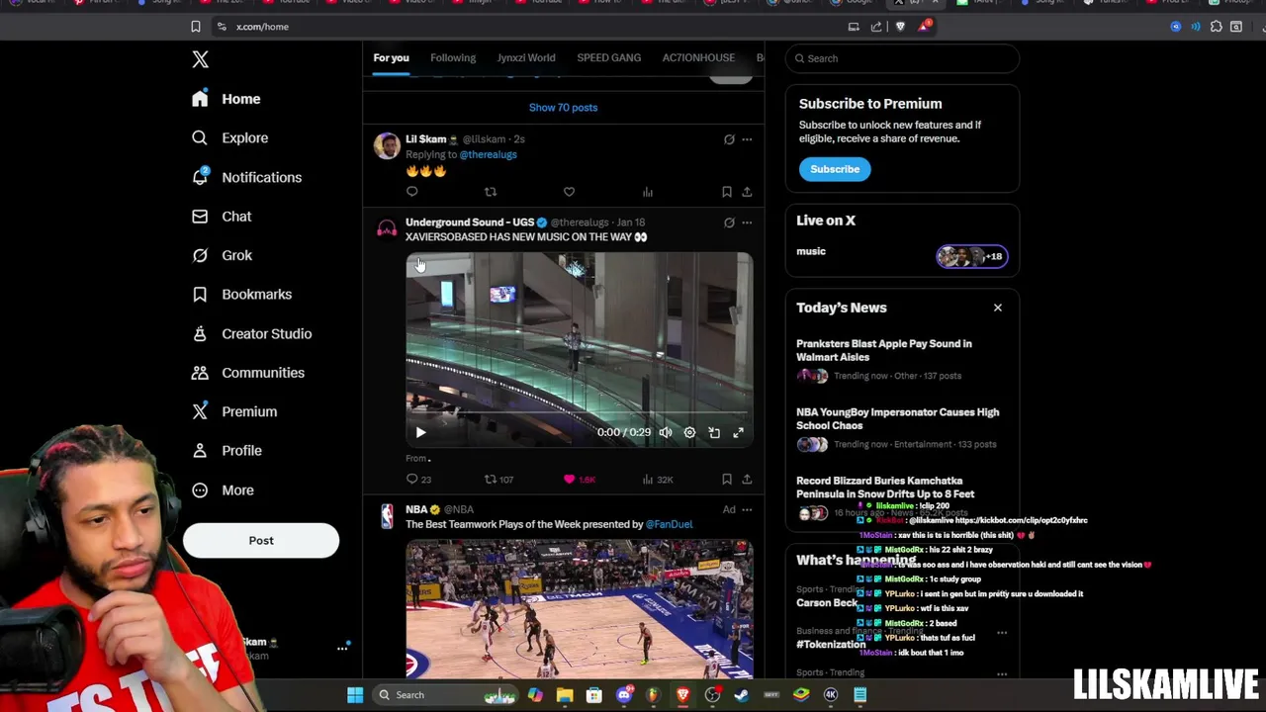Open Profile in the sidebar
Viewport: 1266px width, 712px height.
tap(227, 450)
